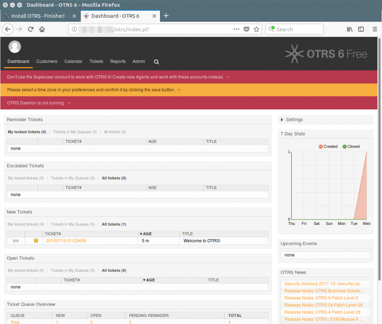Open the search magnifier in the OTRS navigation bar
Viewport: 382px width, 324px height.
coord(156,62)
